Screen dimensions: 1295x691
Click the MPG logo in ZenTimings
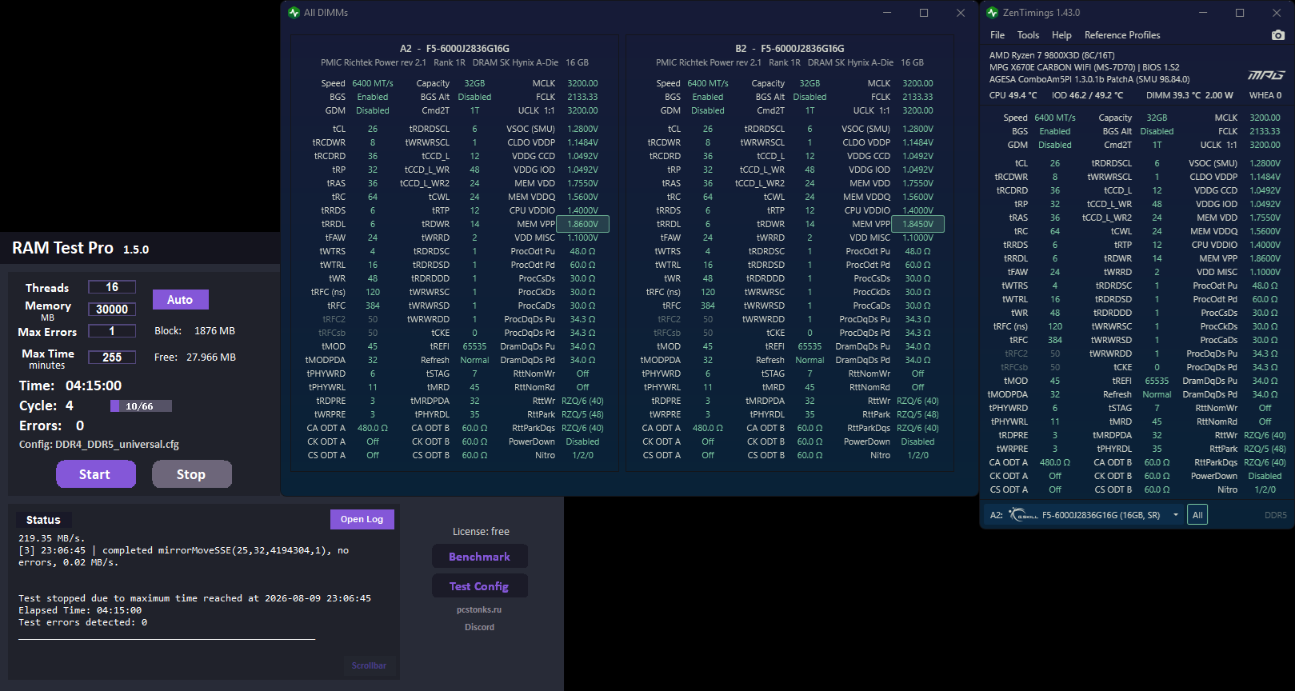click(1266, 74)
